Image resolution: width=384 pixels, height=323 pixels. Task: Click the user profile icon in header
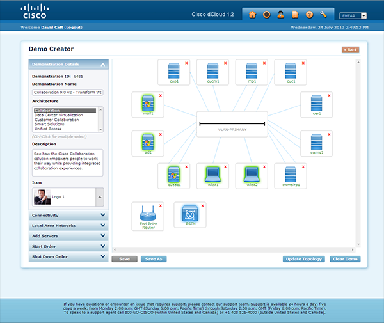coord(281,14)
